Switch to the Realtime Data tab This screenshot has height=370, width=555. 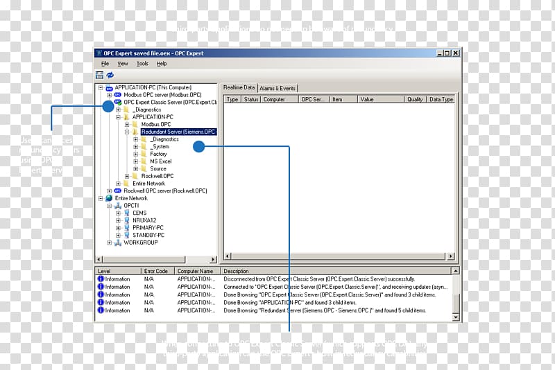coord(239,87)
